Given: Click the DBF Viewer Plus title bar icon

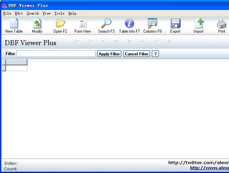Looking at the screenshot, I should click(x=4, y=5).
